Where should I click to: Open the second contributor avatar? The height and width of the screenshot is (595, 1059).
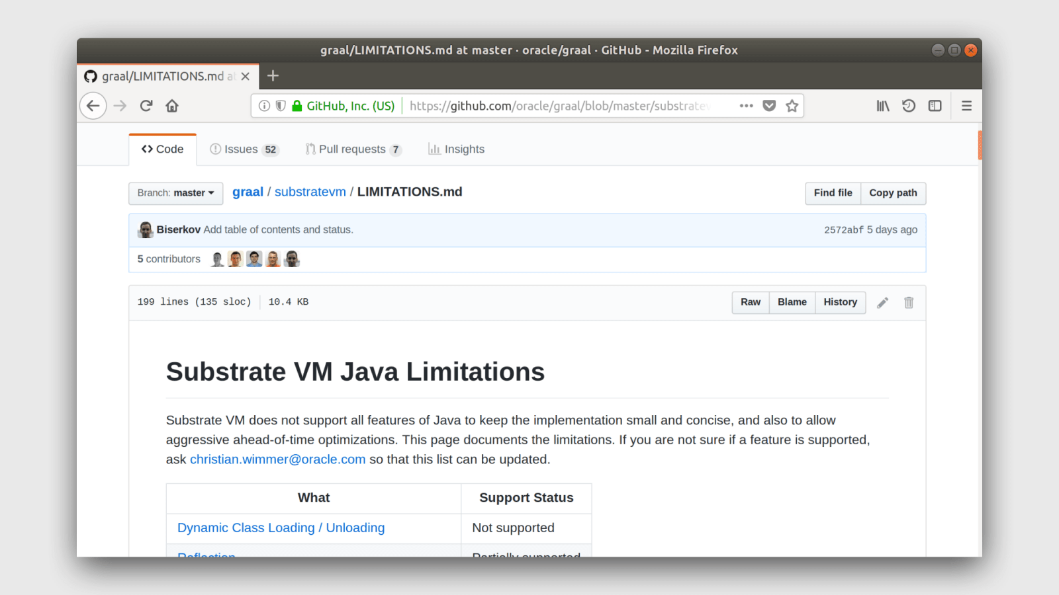pos(235,259)
